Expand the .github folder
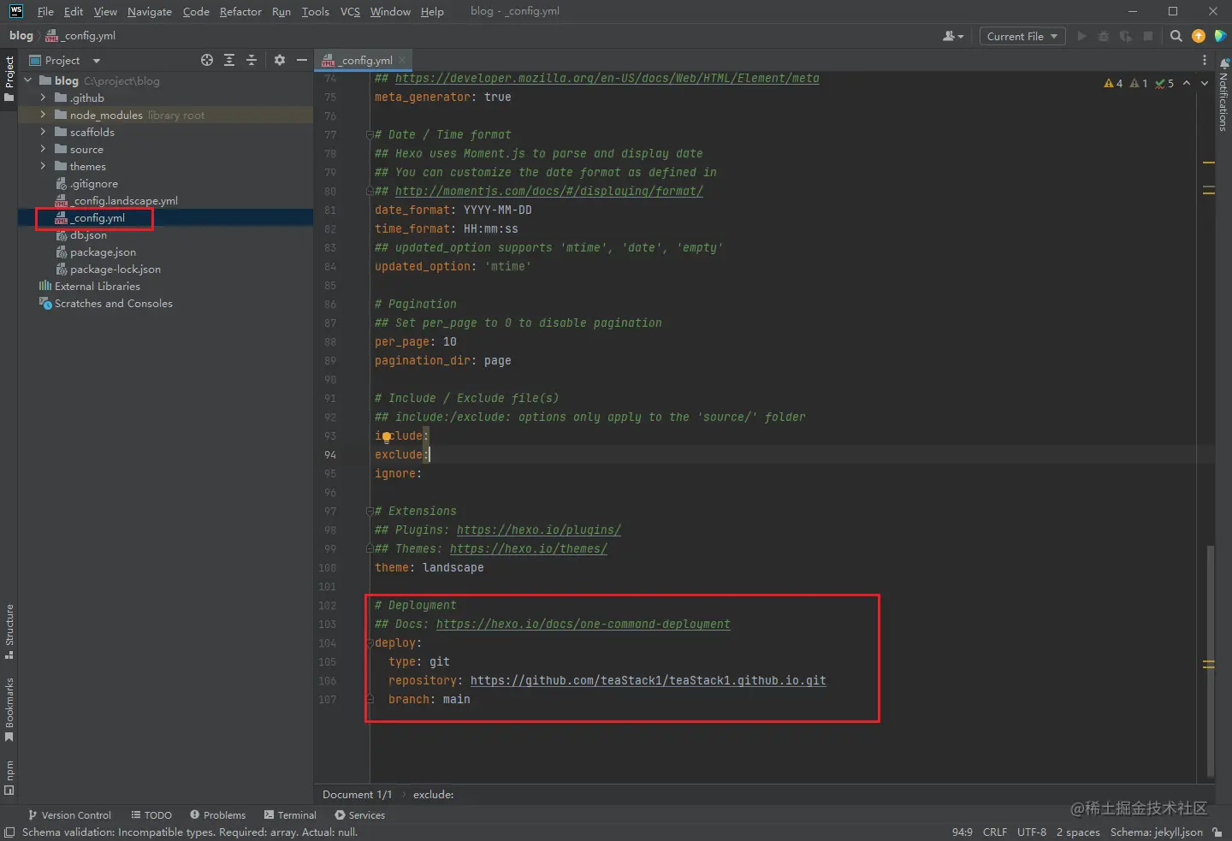The image size is (1232, 841). [x=43, y=98]
